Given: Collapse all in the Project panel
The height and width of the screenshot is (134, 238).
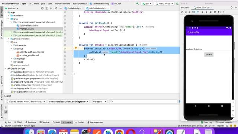Looking at the screenshot, I should [51, 8].
